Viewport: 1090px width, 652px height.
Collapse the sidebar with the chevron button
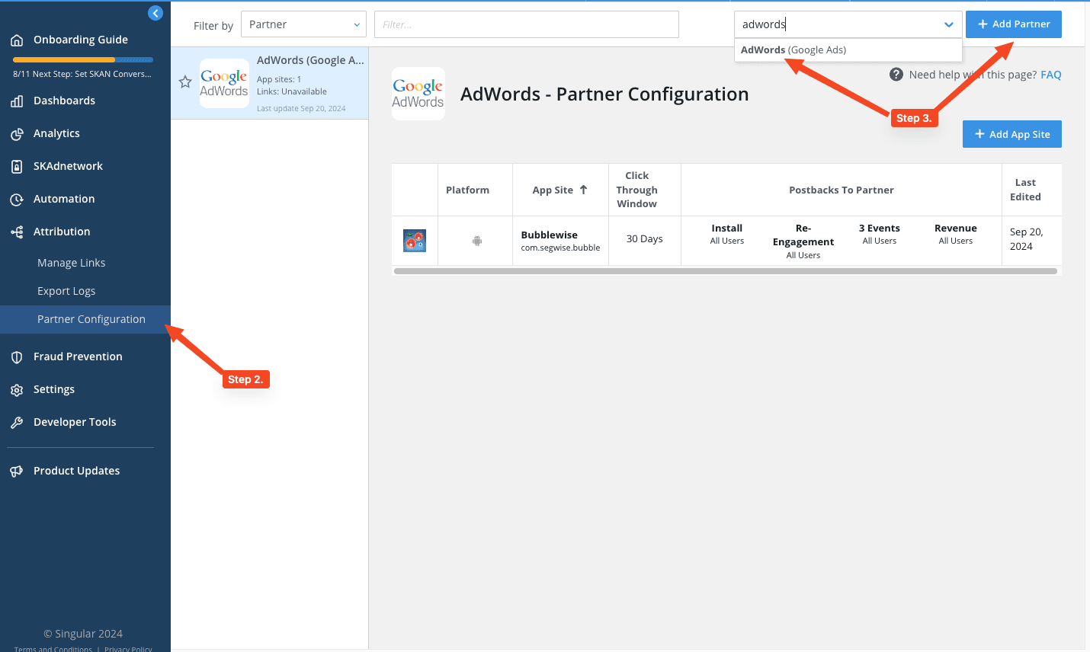tap(155, 13)
